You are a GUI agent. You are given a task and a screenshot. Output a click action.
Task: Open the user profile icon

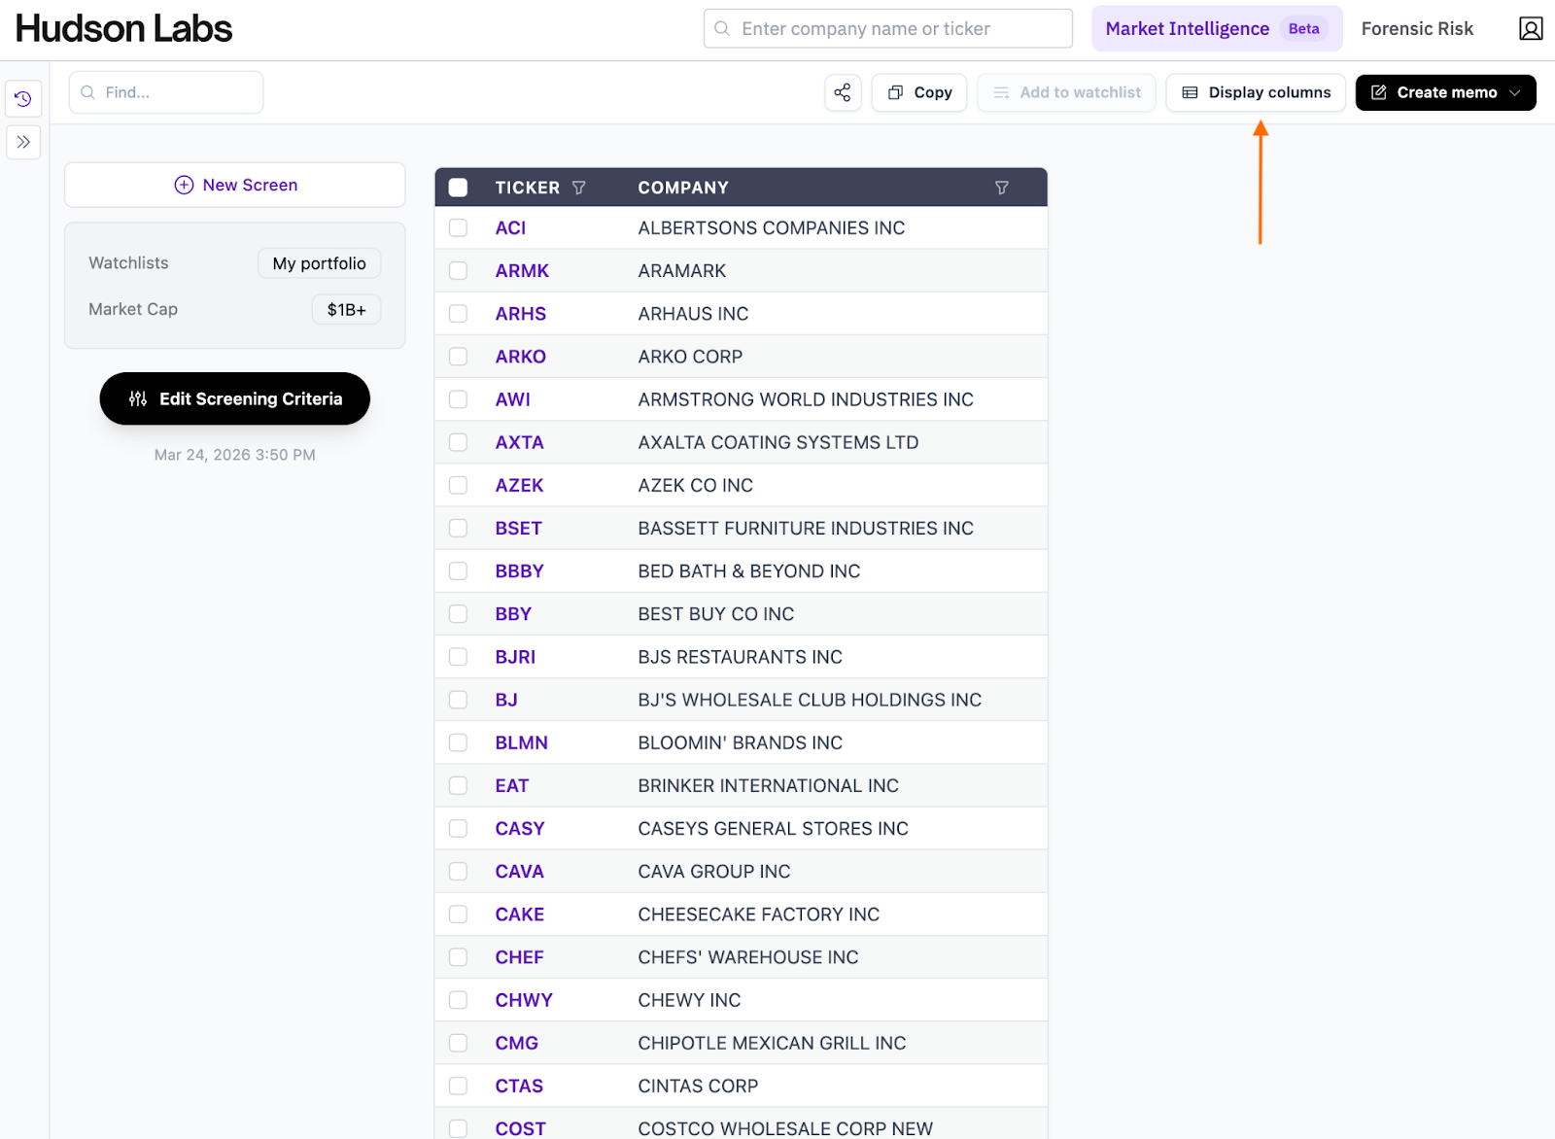click(1530, 29)
